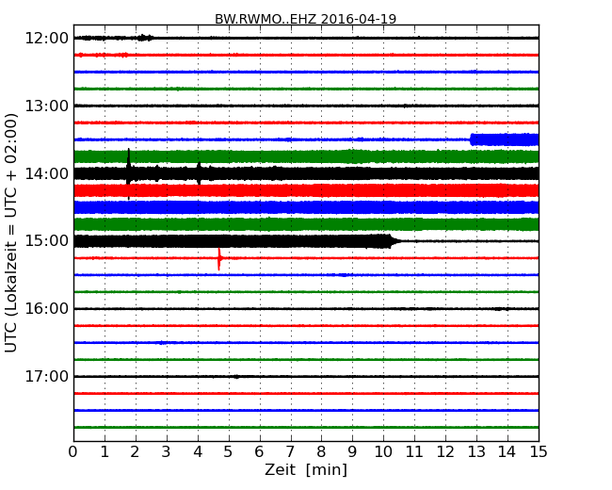Click the vertical UTC Lokalzeit axis title
Viewport: 612px width, 490px height.
[x=11, y=233]
